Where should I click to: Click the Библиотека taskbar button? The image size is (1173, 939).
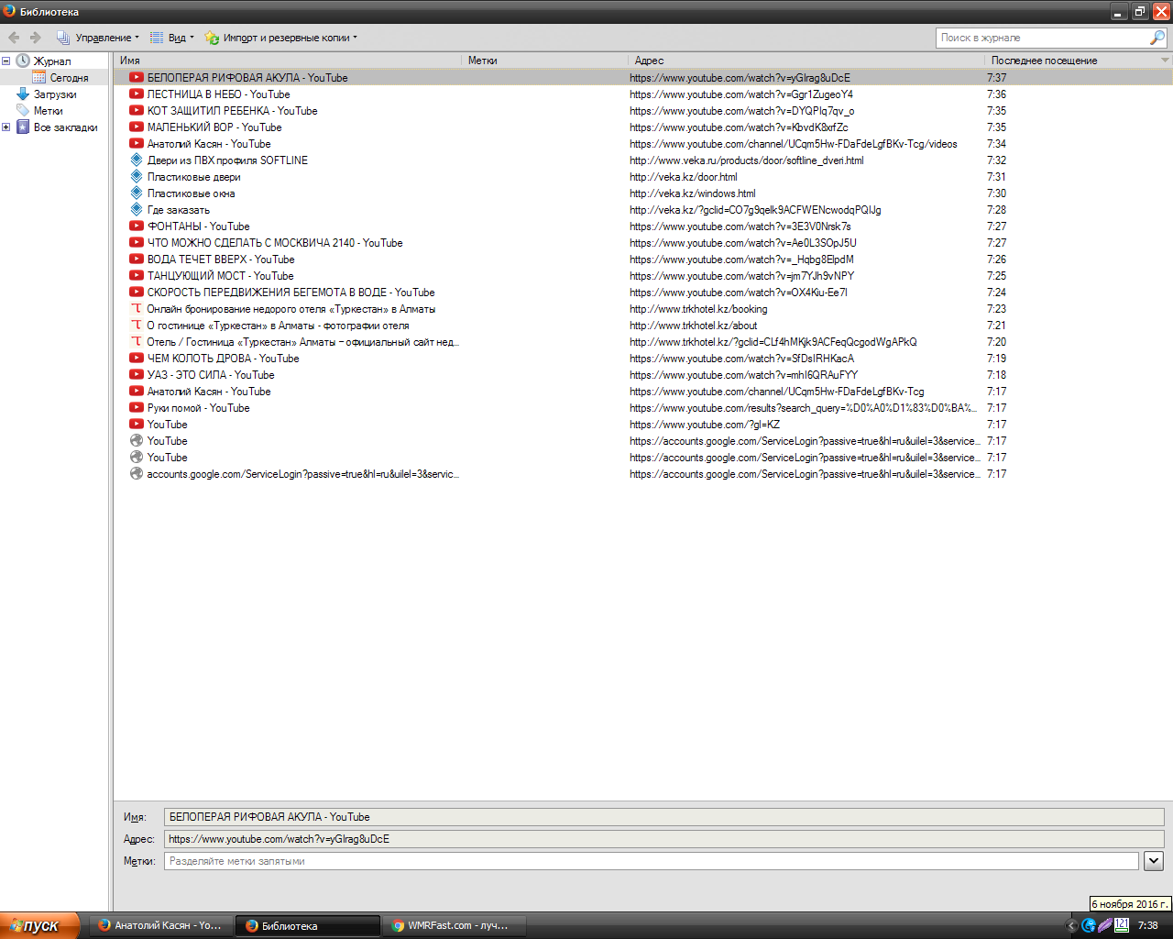[308, 925]
